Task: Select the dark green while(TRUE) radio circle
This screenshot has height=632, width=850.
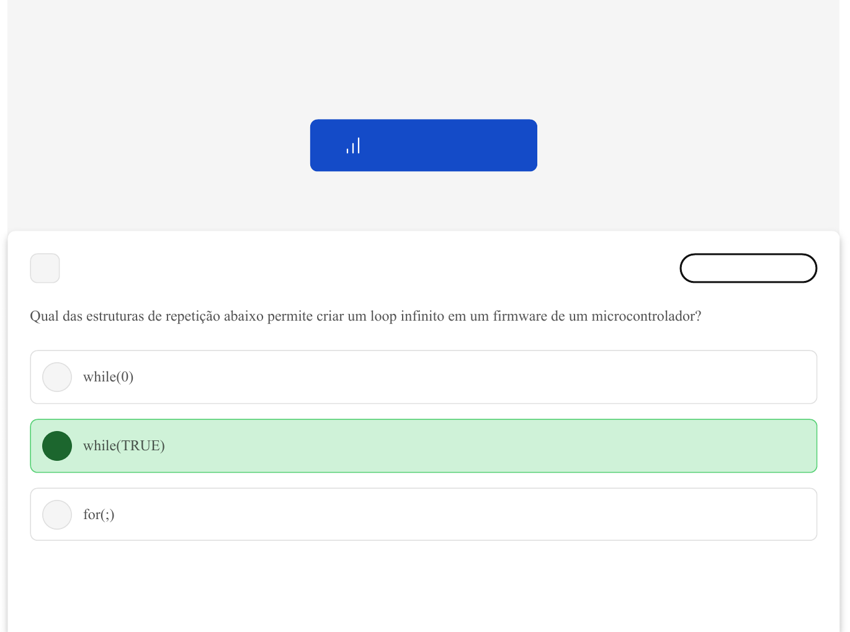Action: [57, 446]
